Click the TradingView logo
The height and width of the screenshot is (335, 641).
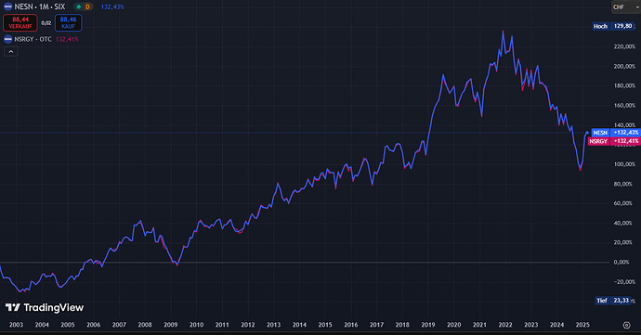point(45,307)
